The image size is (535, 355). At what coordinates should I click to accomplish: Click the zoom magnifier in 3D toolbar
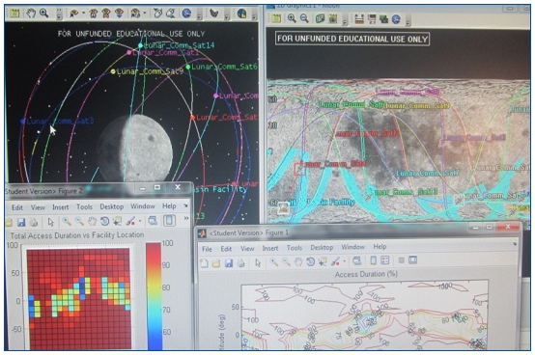click(x=43, y=14)
